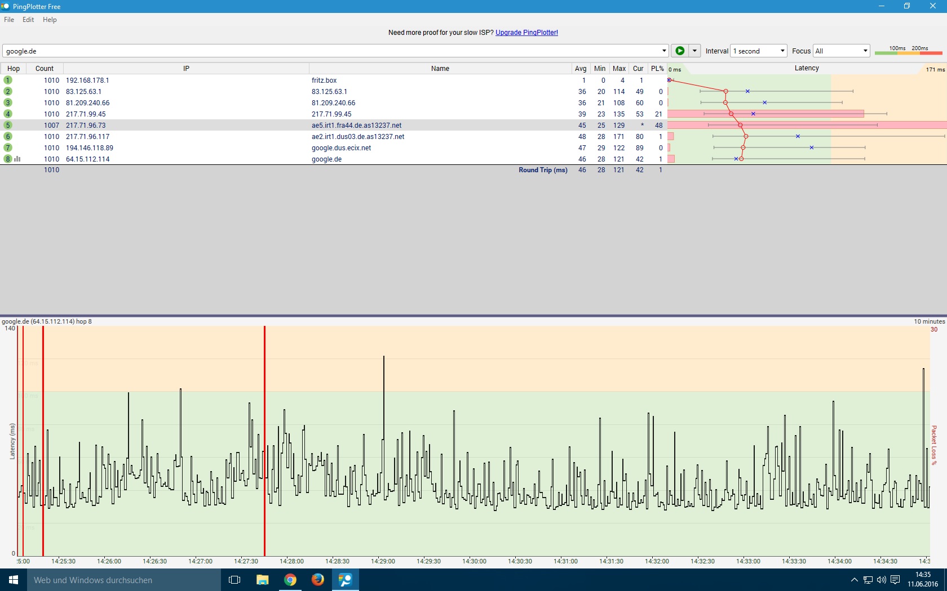Click the packet loss bar in hop 4 latency graph
The image size is (947, 591).
765,114
